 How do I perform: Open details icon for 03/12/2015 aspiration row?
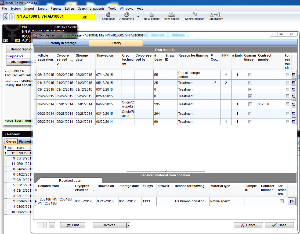pyautogui.click(x=294, y=90)
